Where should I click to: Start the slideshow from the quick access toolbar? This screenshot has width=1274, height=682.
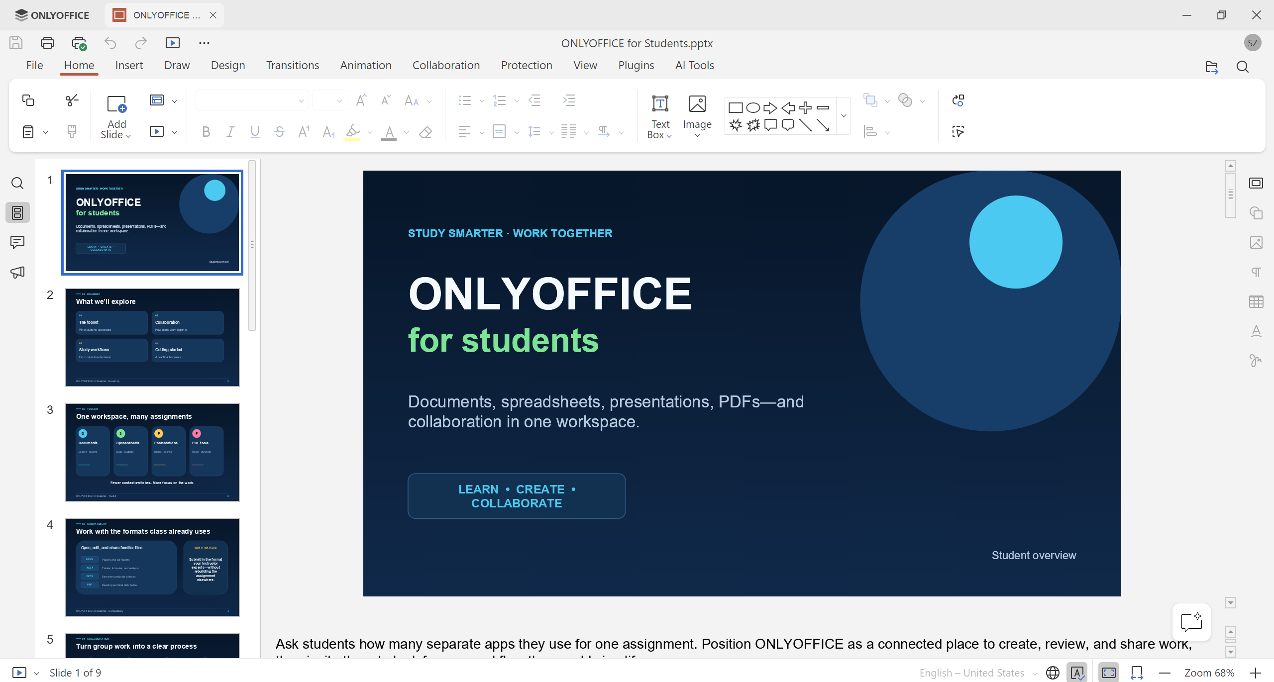[x=172, y=43]
